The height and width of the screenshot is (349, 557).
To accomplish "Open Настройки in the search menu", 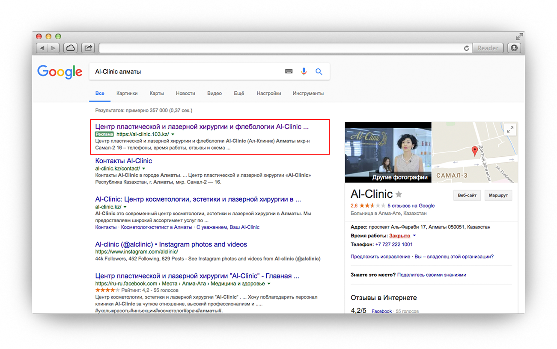I will [269, 93].
